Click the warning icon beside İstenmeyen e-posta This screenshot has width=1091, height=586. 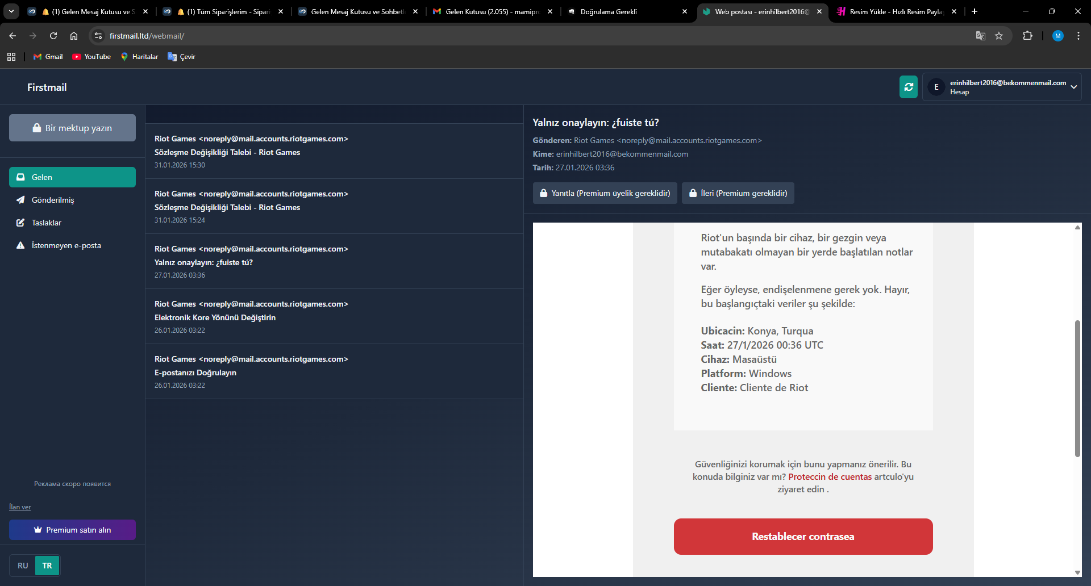tap(20, 245)
